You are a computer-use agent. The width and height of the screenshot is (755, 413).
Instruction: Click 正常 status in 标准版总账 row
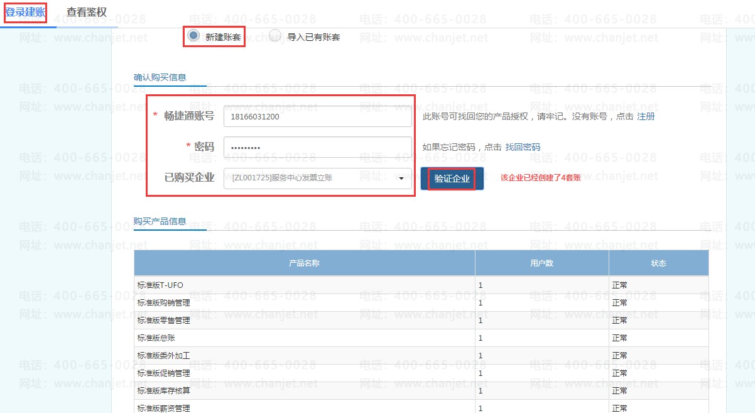[620, 338]
